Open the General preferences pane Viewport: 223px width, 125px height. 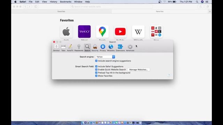tap(56, 48)
